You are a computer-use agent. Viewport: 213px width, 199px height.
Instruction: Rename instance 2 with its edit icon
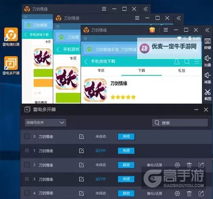tap(81, 165)
